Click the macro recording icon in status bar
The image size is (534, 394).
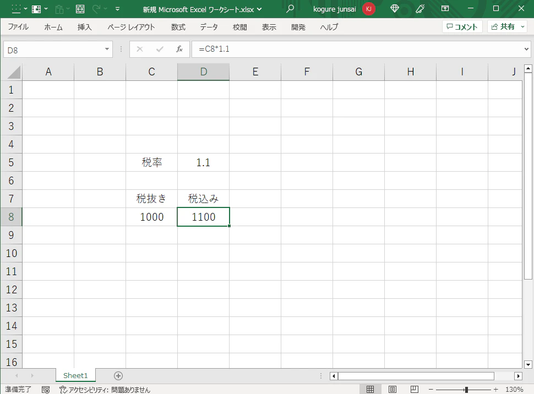coord(46,389)
